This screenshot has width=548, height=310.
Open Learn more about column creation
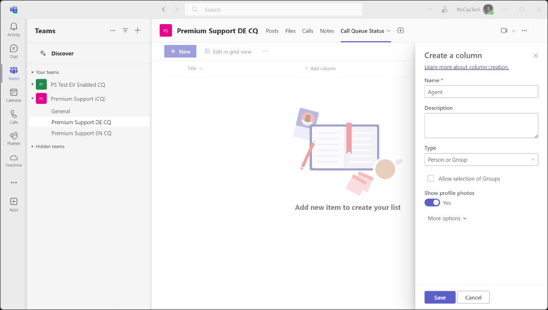tap(467, 66)
